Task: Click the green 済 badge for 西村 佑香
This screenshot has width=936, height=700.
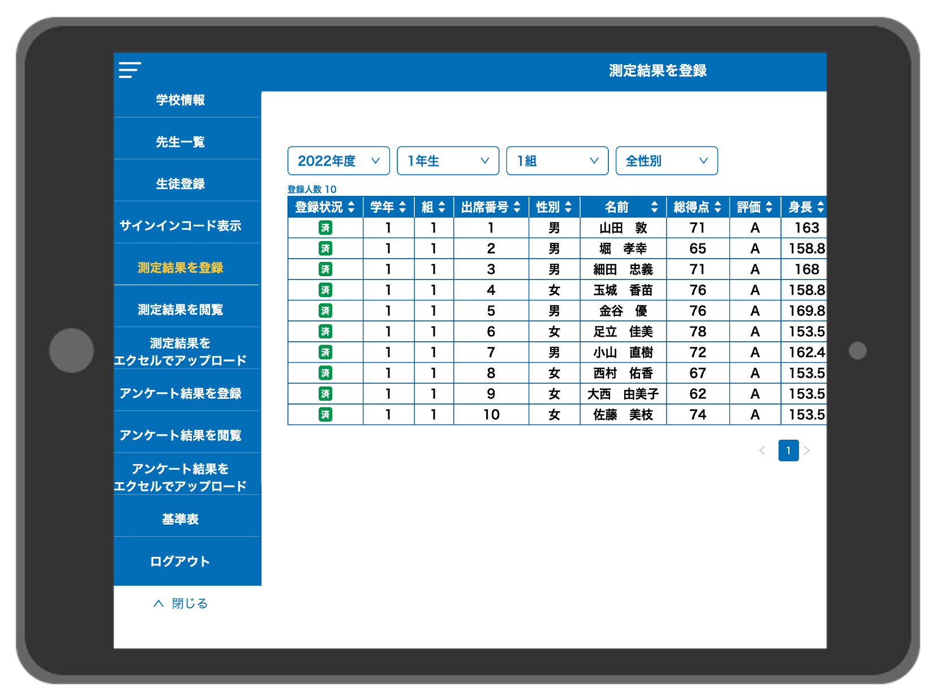Action: point(325,373)
